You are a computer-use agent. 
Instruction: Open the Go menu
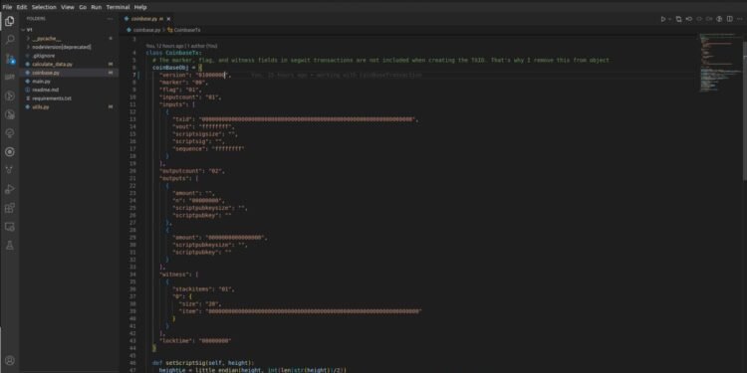[83, 7]
